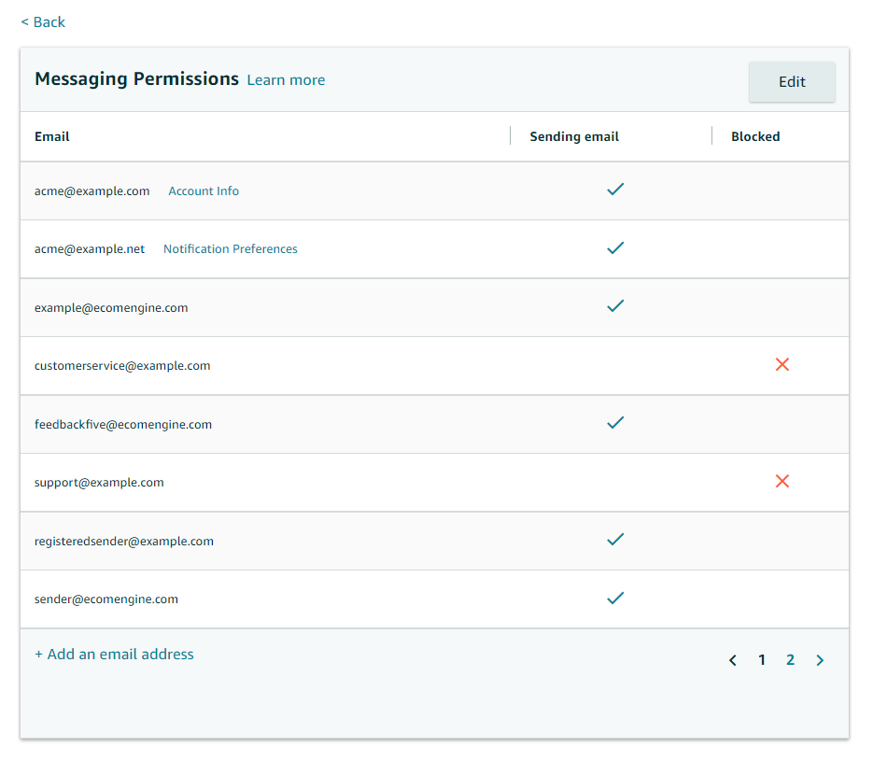Go back using the Back link
This screenshot has height=761, width=873.
click(x=43, y=22)
